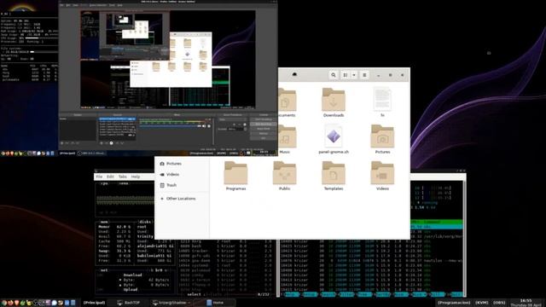The image size is (546, 307).
Task: Click Exit button in OBS Controls
Action: click(264, 138)
